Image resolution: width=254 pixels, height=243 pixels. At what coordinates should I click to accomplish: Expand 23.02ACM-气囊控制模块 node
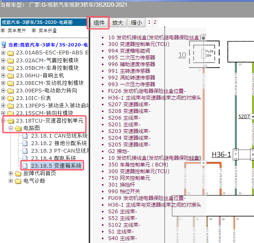click(3, 60)
